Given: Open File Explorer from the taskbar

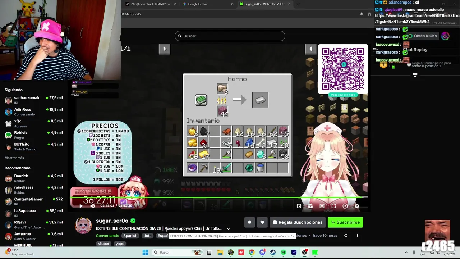Looking at the screenshot, I should [x=220, y=253].
